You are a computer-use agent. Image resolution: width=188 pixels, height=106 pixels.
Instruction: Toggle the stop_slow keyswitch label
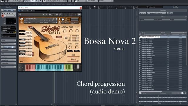coord(22,51)
